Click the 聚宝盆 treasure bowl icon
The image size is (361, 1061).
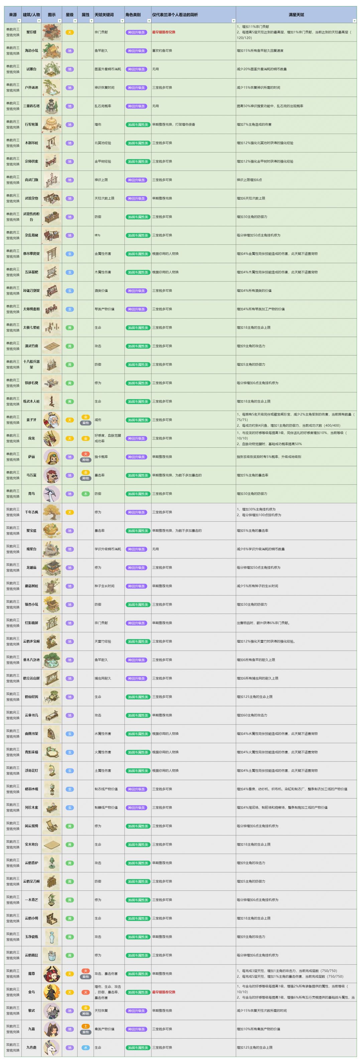pyautogui.click(x=51, y=530)
